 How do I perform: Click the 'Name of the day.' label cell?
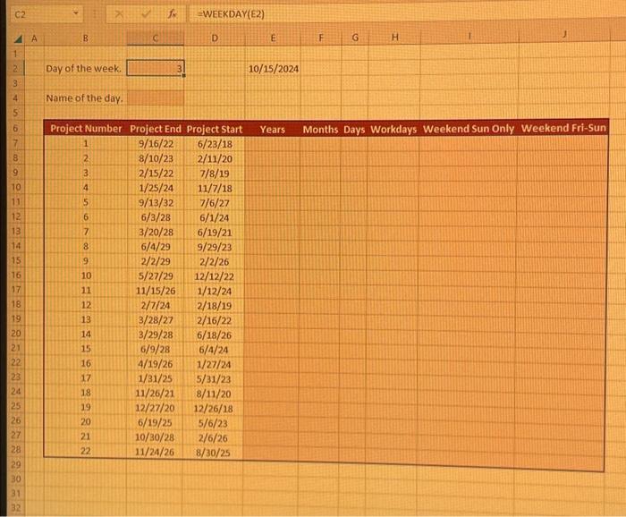84,98
